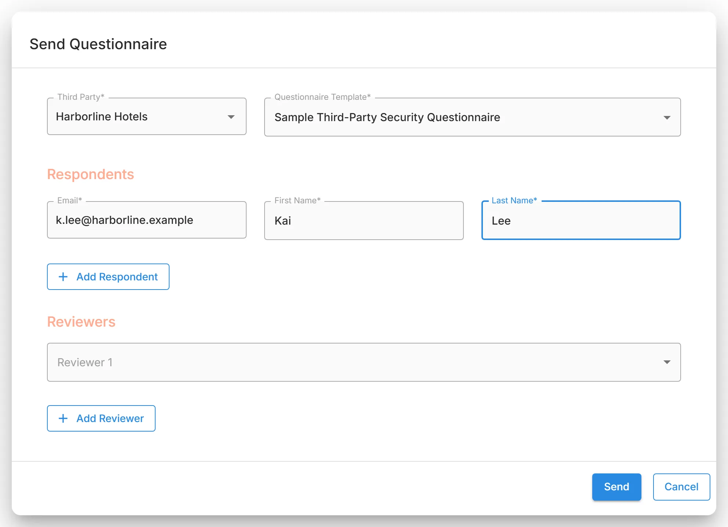Click the Send Questionnaire dialog title
The width and height of the screenshot is (728, 527).
(98, 44)
